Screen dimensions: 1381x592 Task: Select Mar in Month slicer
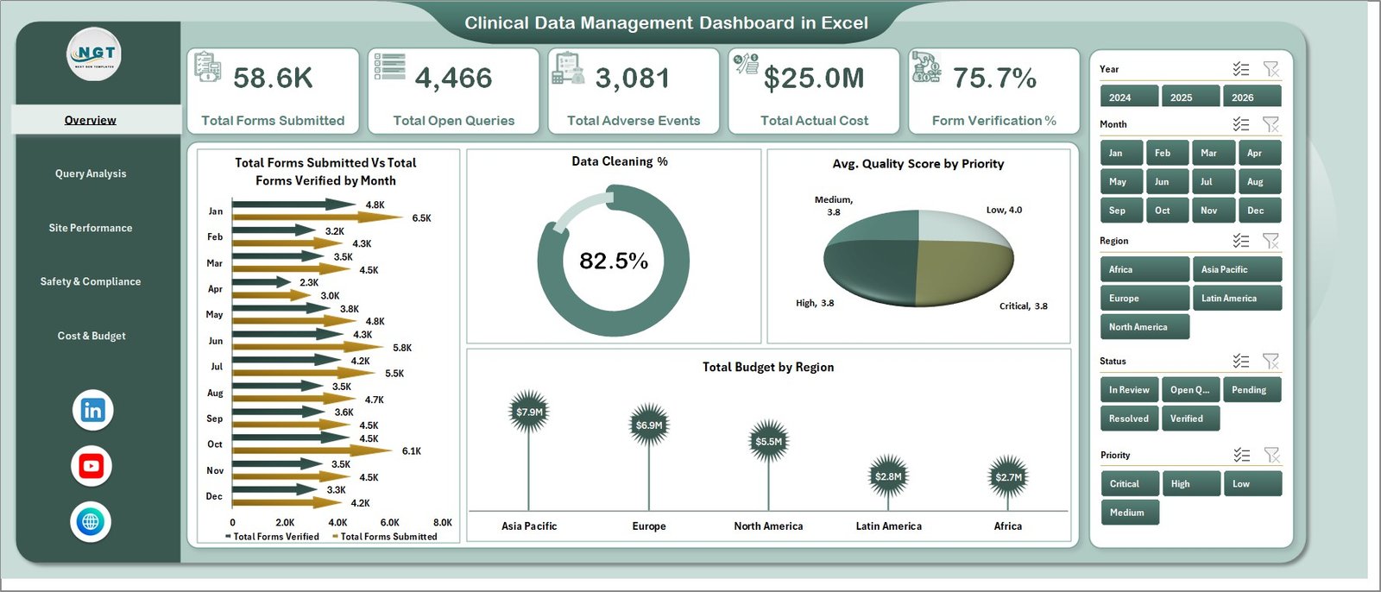(1214, 153)
